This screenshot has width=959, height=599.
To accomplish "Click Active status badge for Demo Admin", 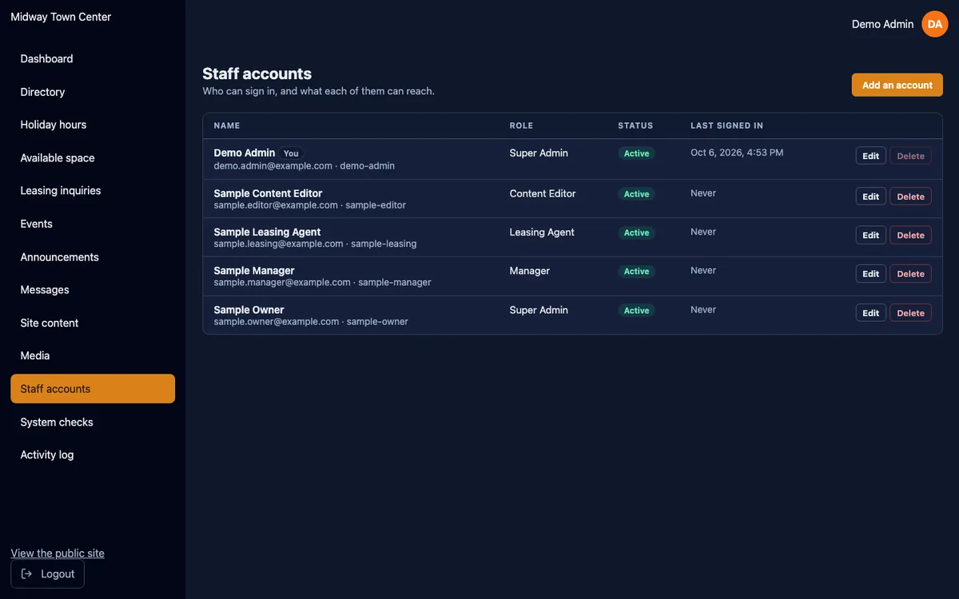I will coord(636,153).
